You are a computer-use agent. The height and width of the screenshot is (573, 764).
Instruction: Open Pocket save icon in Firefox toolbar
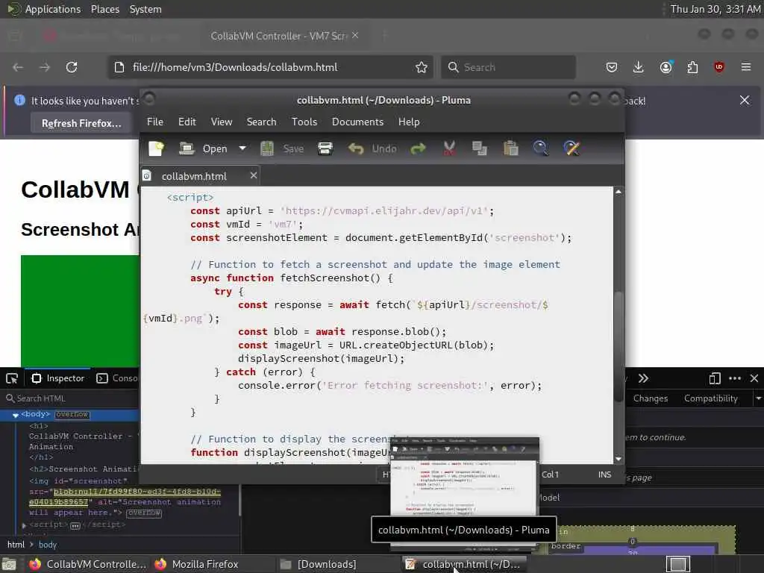(x=612, y=67)
